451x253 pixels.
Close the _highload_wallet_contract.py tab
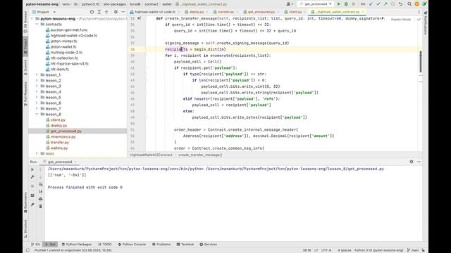coord(363,12)
